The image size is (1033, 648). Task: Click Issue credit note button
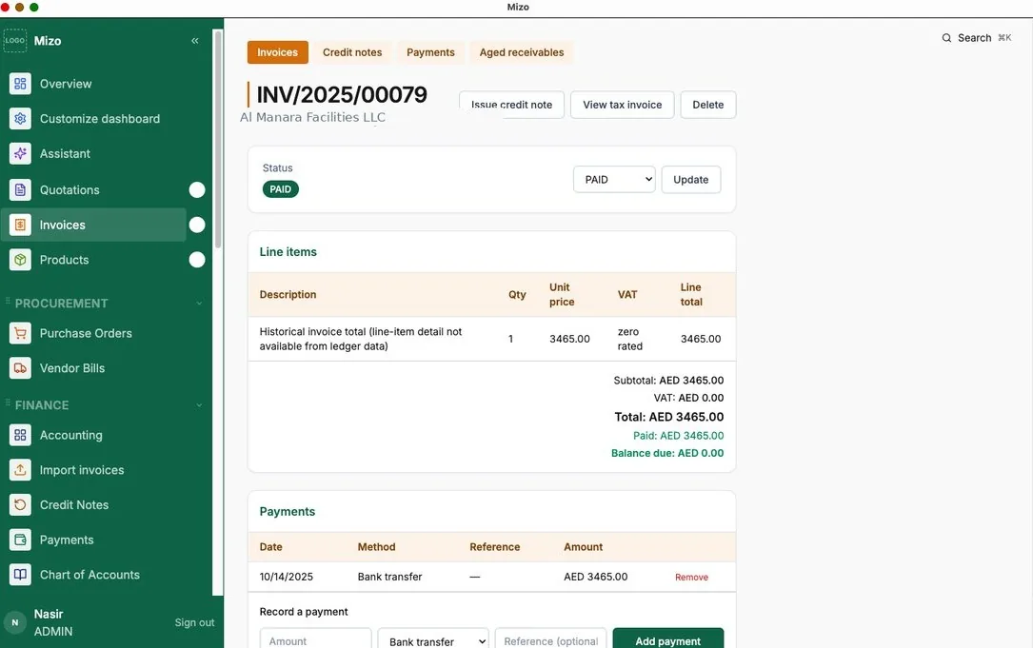(511, 105)
